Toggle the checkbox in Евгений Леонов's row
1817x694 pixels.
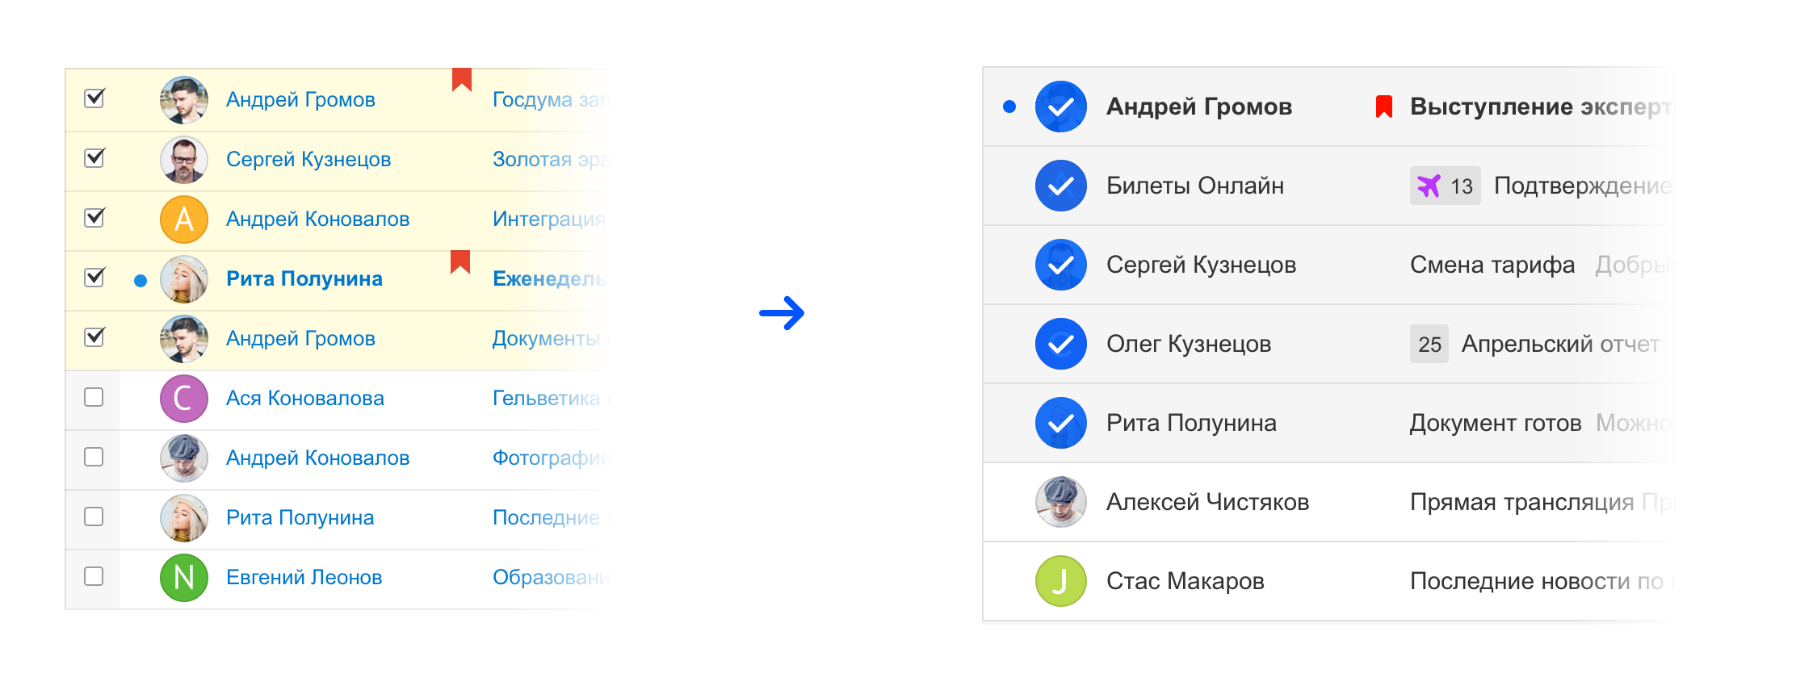tap(94, 577)
